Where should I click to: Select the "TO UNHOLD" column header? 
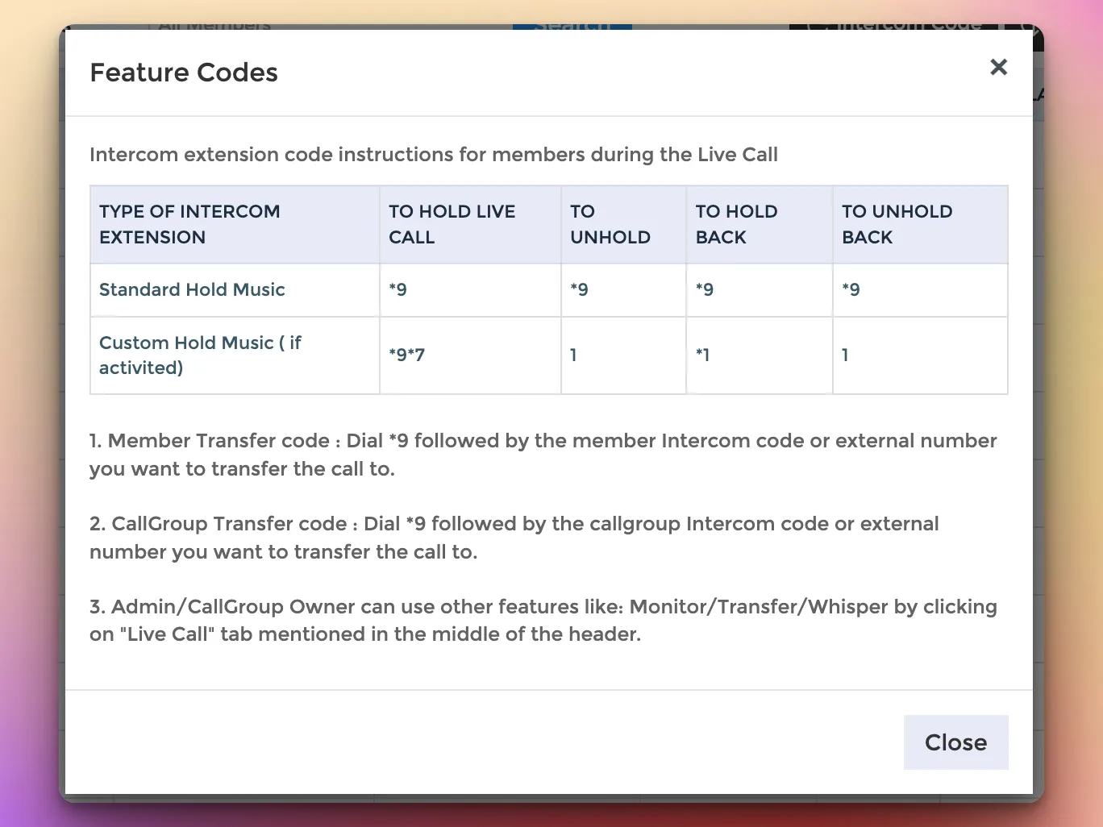coord(623,225)
